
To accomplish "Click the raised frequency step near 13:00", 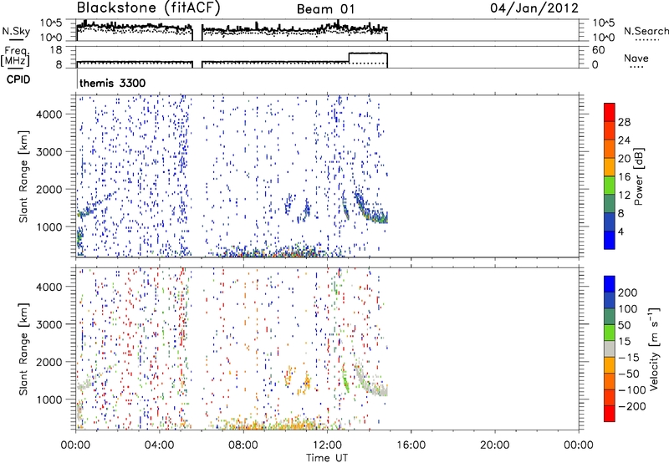I will point(368,53).
